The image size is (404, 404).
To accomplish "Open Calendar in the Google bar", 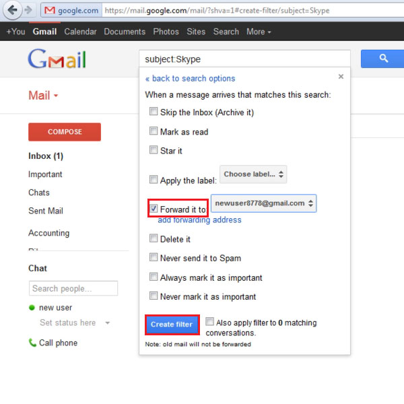I will [80, 32].
